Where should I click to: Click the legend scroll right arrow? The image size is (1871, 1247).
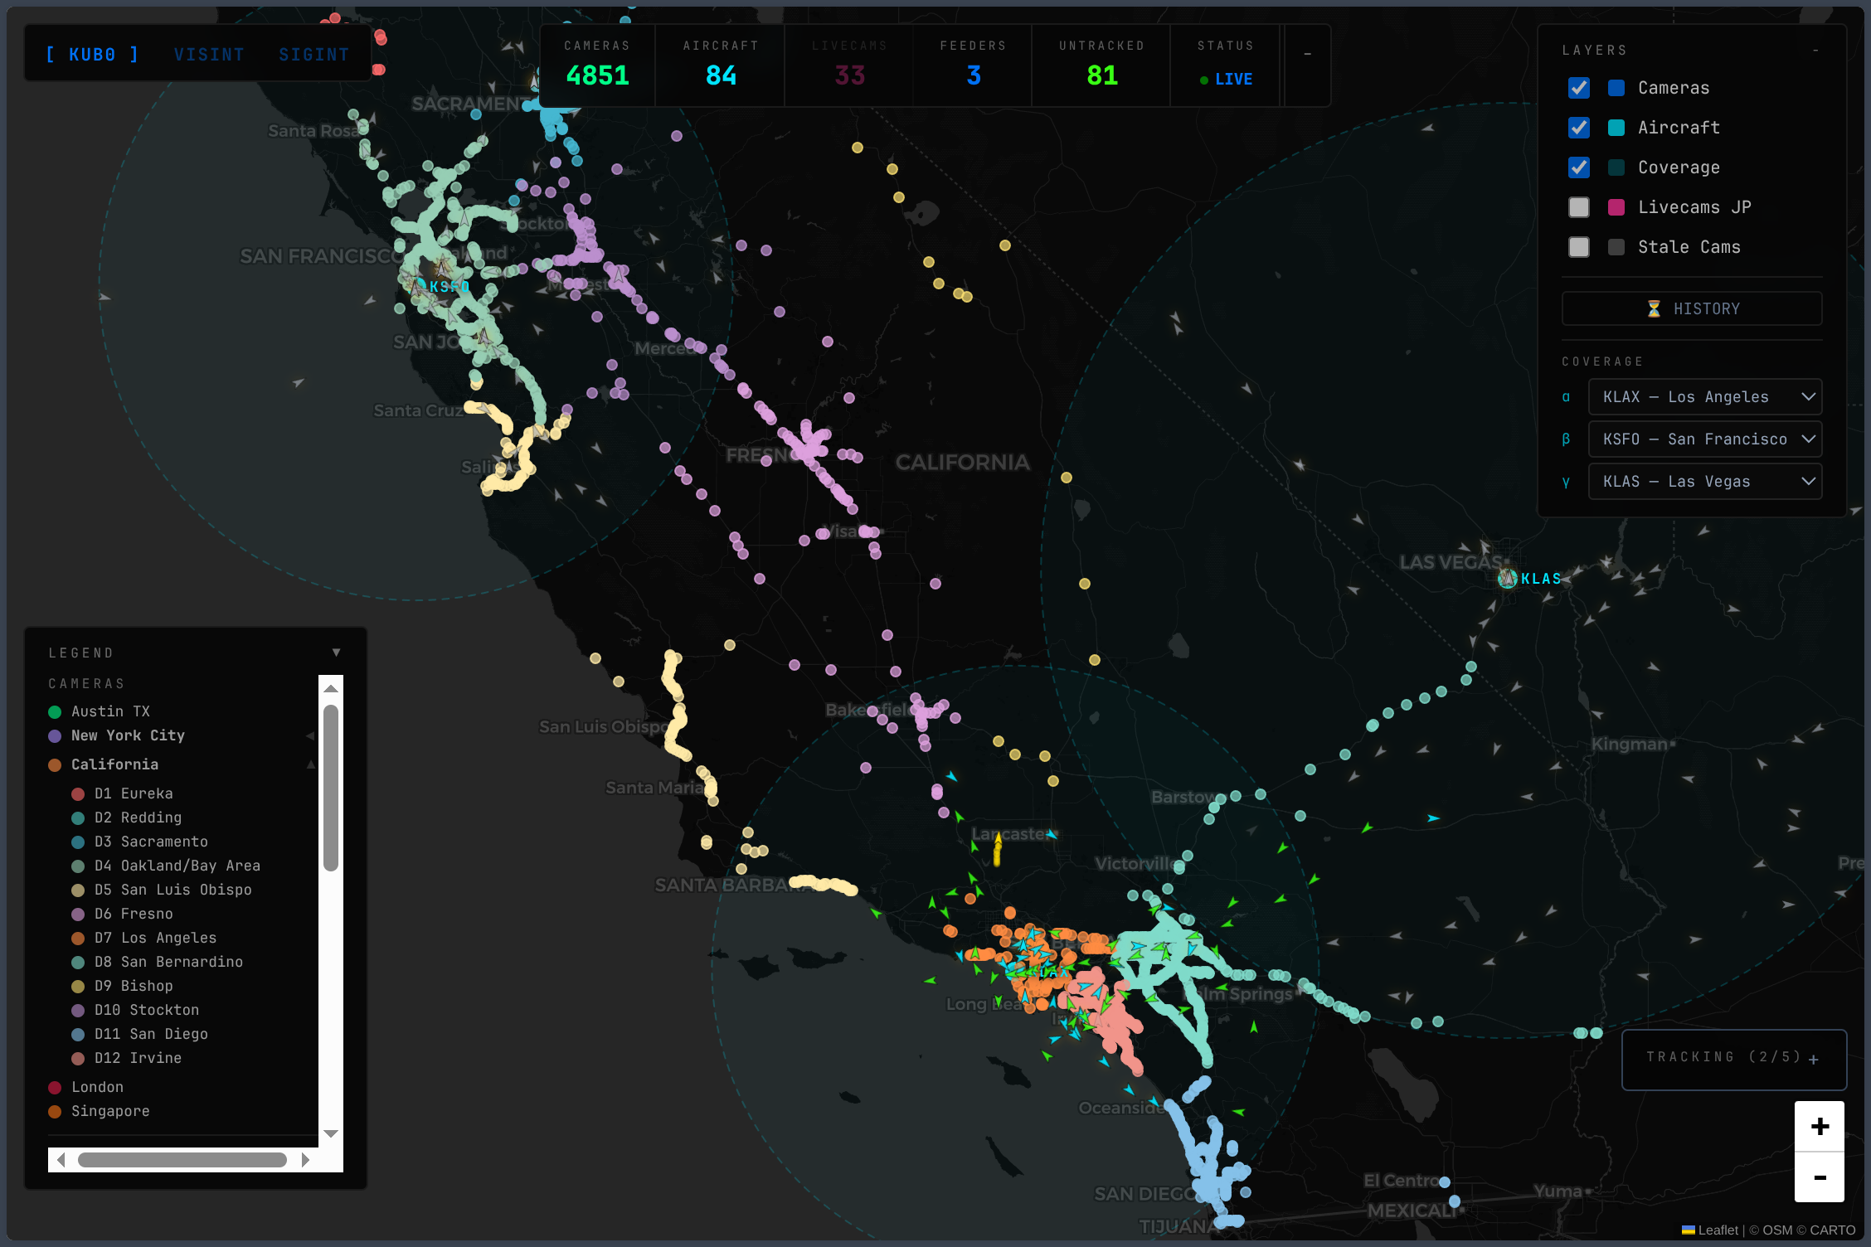coord(305,1160)
